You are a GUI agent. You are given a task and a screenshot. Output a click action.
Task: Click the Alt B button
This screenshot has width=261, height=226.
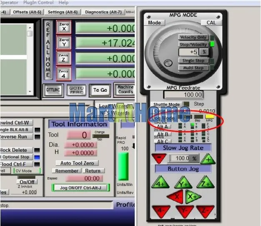pyautogui.click(x=163, y=134)
